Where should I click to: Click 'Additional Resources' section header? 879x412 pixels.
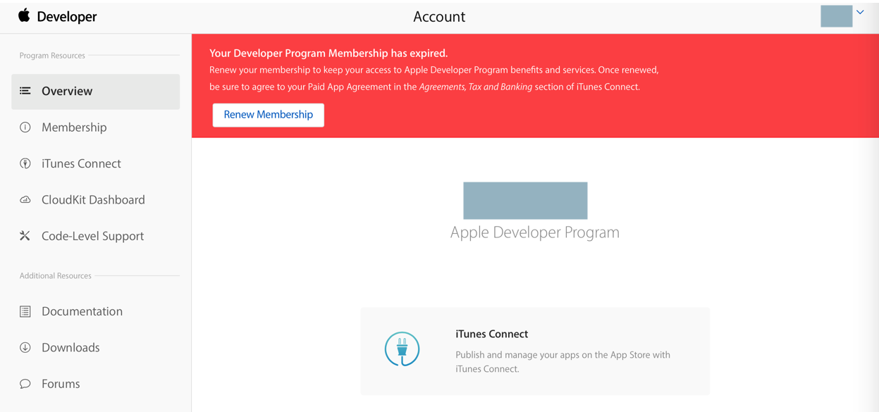pos(56,276)
